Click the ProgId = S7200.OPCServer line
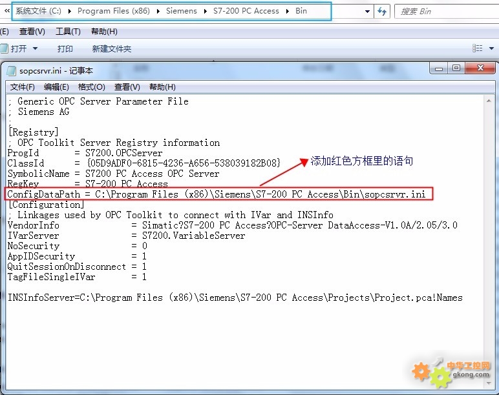 [85, 153]
